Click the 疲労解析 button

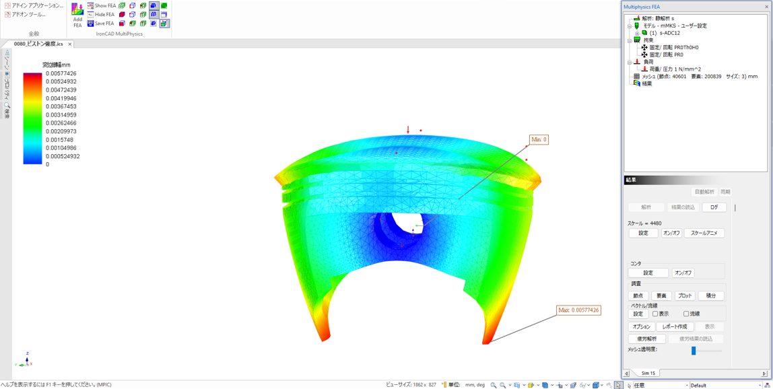[x=646, y=339]
